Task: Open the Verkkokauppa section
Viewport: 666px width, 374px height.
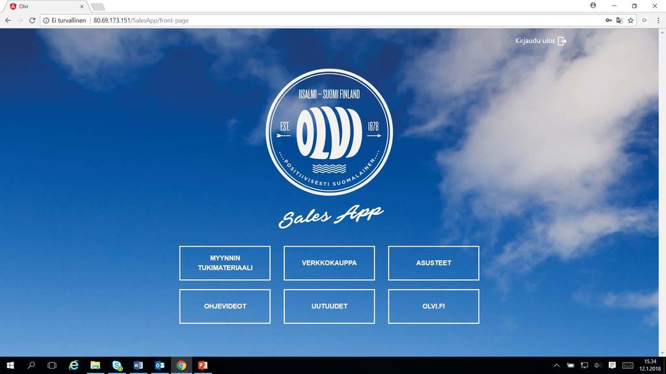Action: tap(329, 263)
